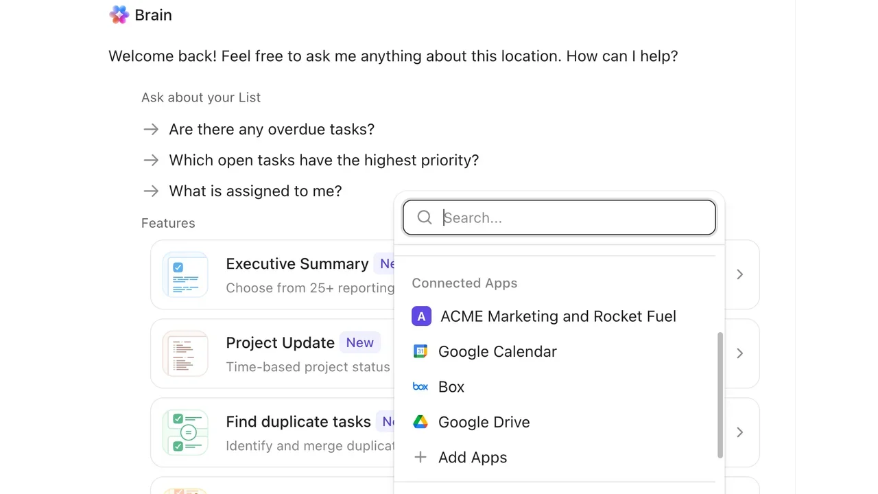Click the 'Features' heading
The image size is (878, 494).
pyautogui.click(x=168, y=223)
